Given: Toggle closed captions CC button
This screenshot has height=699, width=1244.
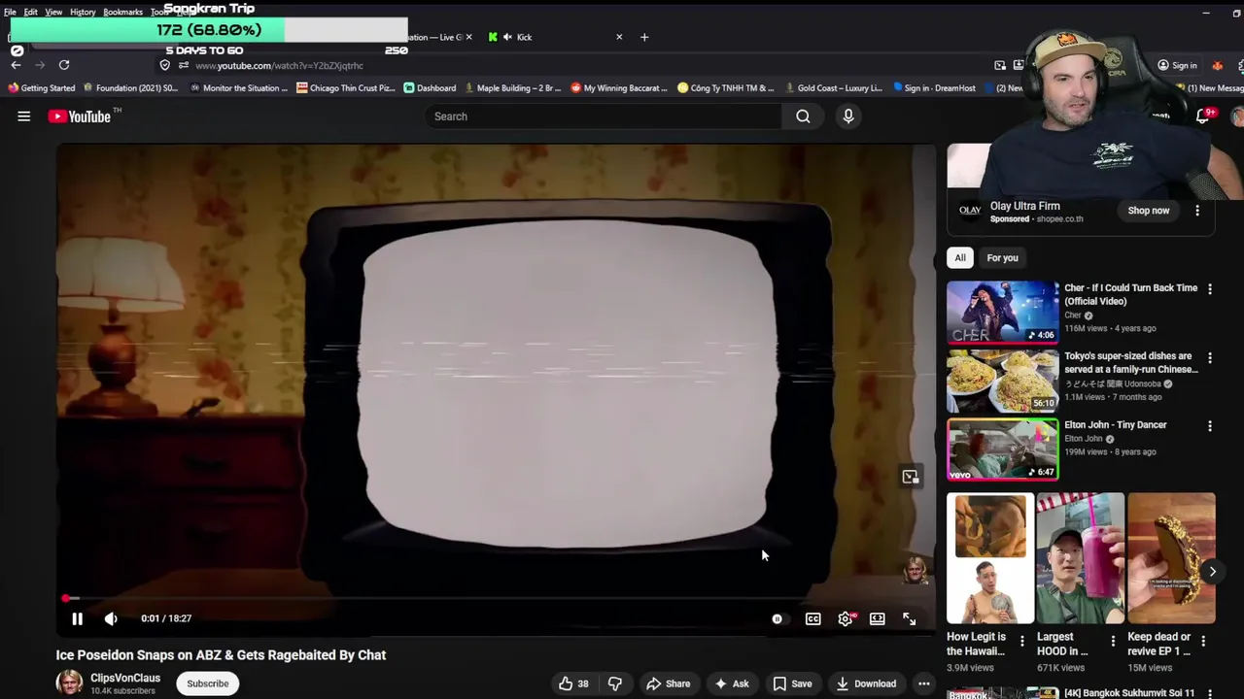Looking at the screenshot, I should coord(812,618).
